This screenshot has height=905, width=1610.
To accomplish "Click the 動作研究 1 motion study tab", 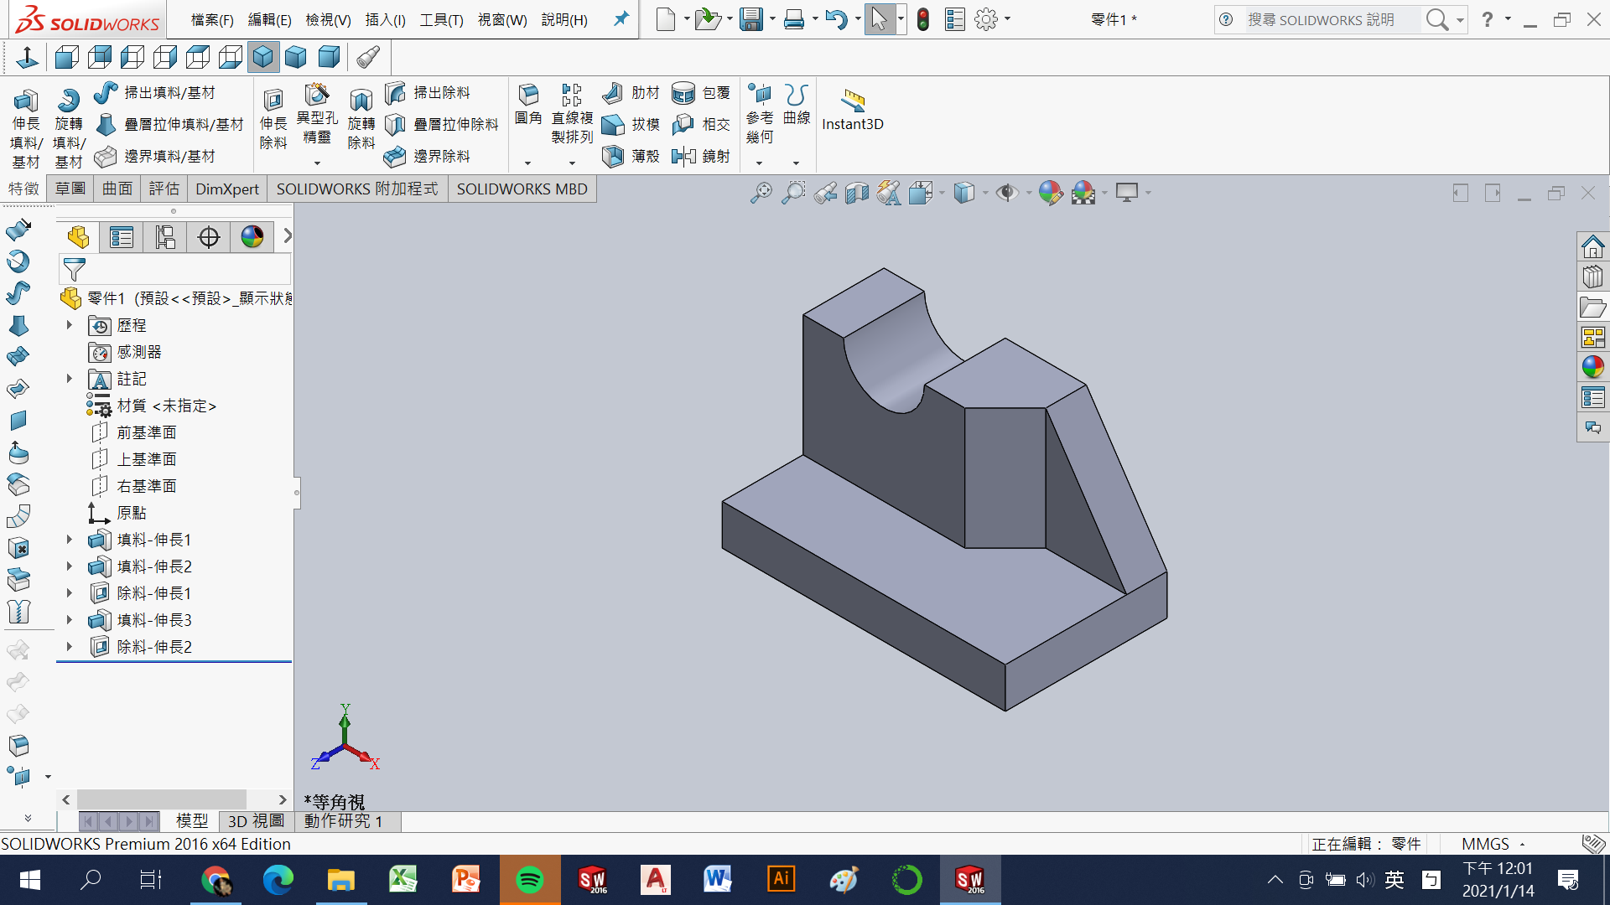I will 343,821.
